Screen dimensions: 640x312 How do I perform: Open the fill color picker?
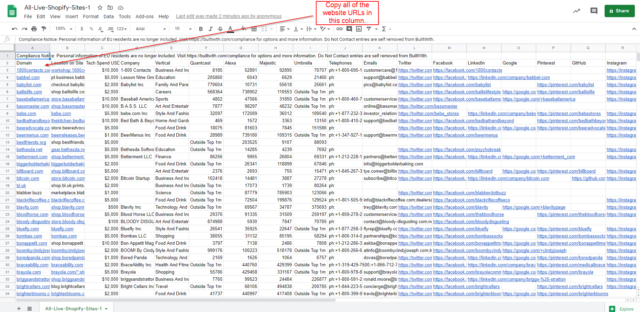(243, 29)
